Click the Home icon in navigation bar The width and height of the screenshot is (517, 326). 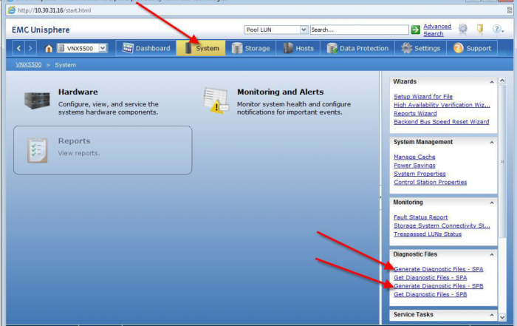[49, 49]
